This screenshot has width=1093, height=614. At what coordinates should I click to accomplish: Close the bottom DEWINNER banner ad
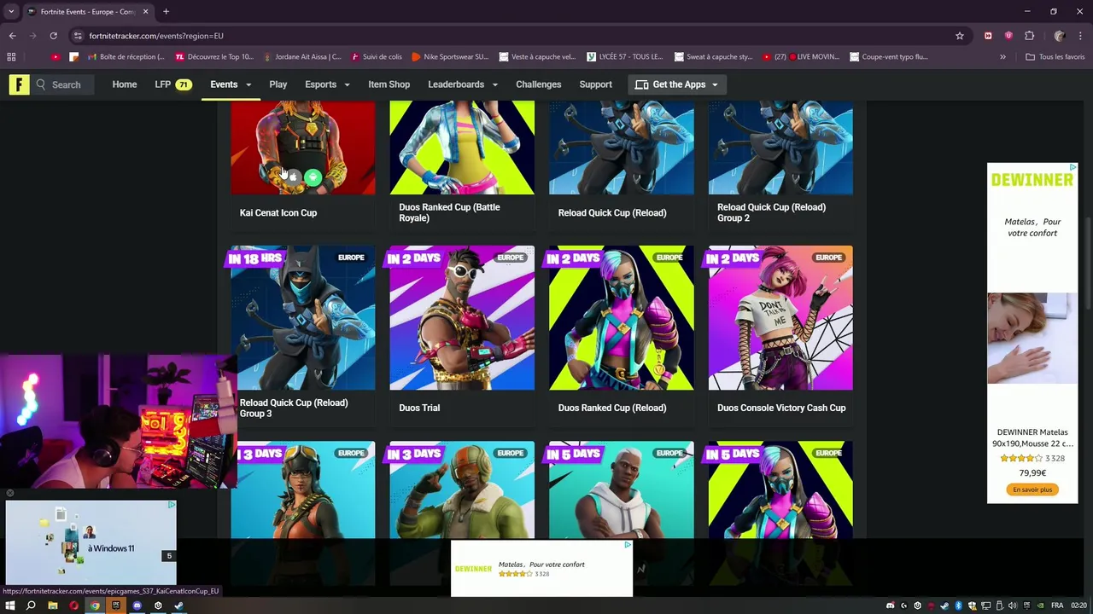pos(628,545)
